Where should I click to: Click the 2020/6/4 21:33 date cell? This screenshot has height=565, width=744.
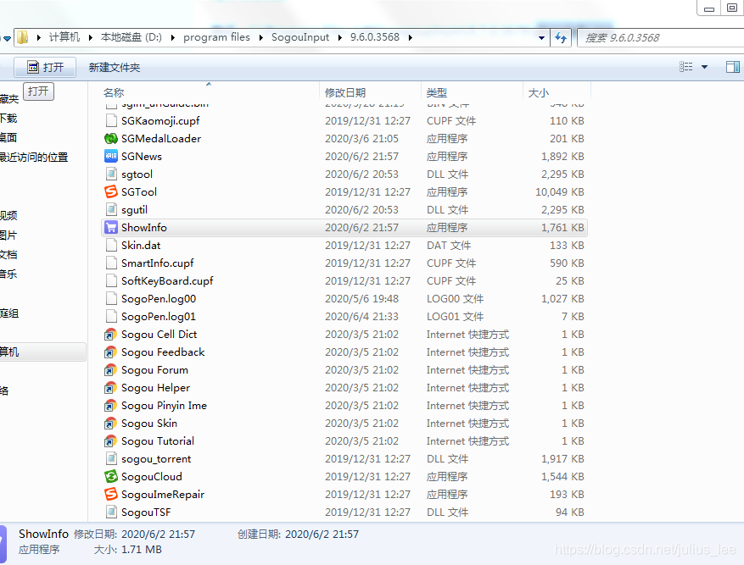(361, 316)
